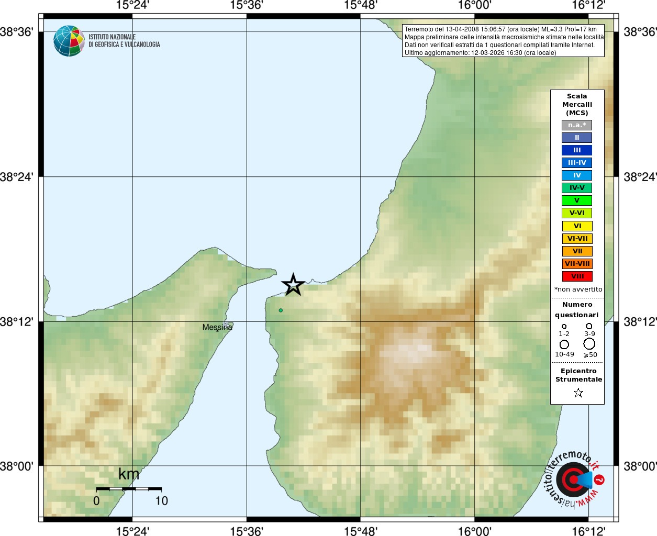Click the 1-2 questionnaire circle in legend
This screenshot has width=657, height=536.
(x=564, y=327)
